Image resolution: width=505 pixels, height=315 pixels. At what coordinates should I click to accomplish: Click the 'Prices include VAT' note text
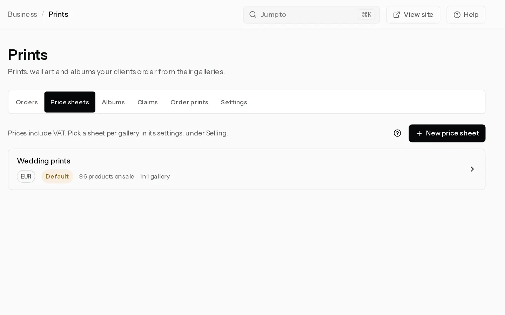pos(118,133)
